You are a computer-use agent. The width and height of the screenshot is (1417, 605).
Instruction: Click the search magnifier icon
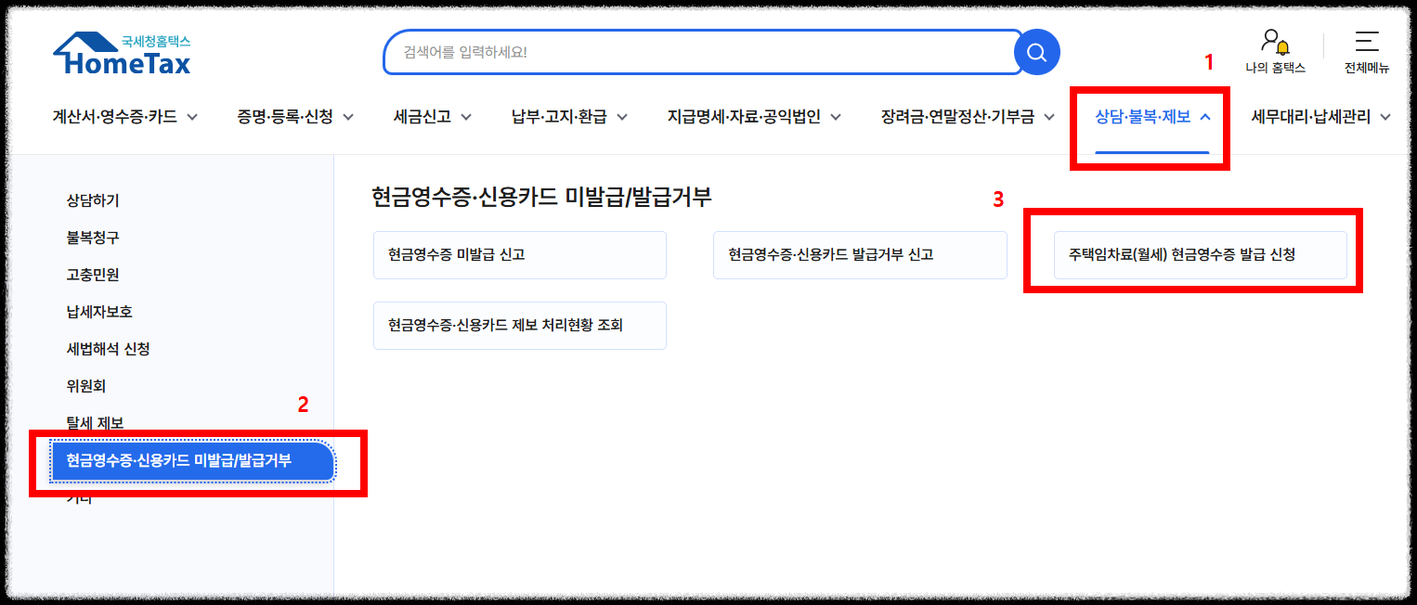click(1037, 53)
